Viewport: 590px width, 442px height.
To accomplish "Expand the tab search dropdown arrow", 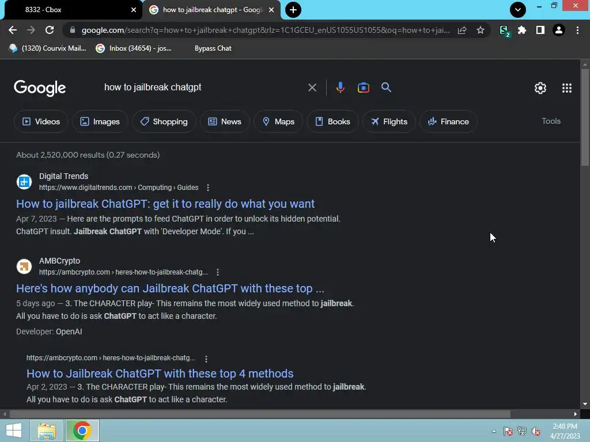I will (518, 10).
